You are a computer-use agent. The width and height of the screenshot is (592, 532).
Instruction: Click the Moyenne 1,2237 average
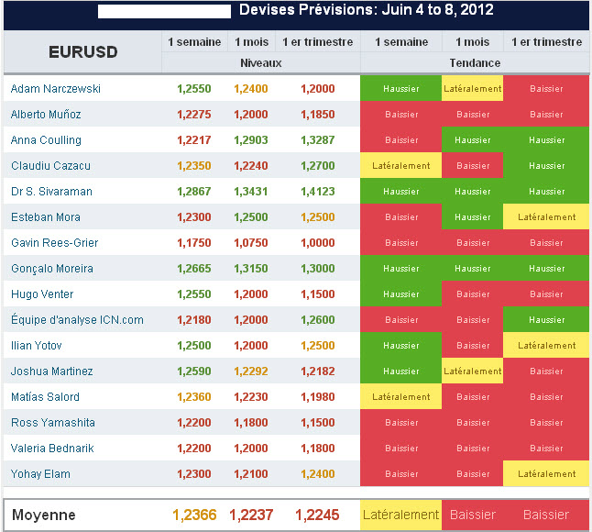point(251,515)
